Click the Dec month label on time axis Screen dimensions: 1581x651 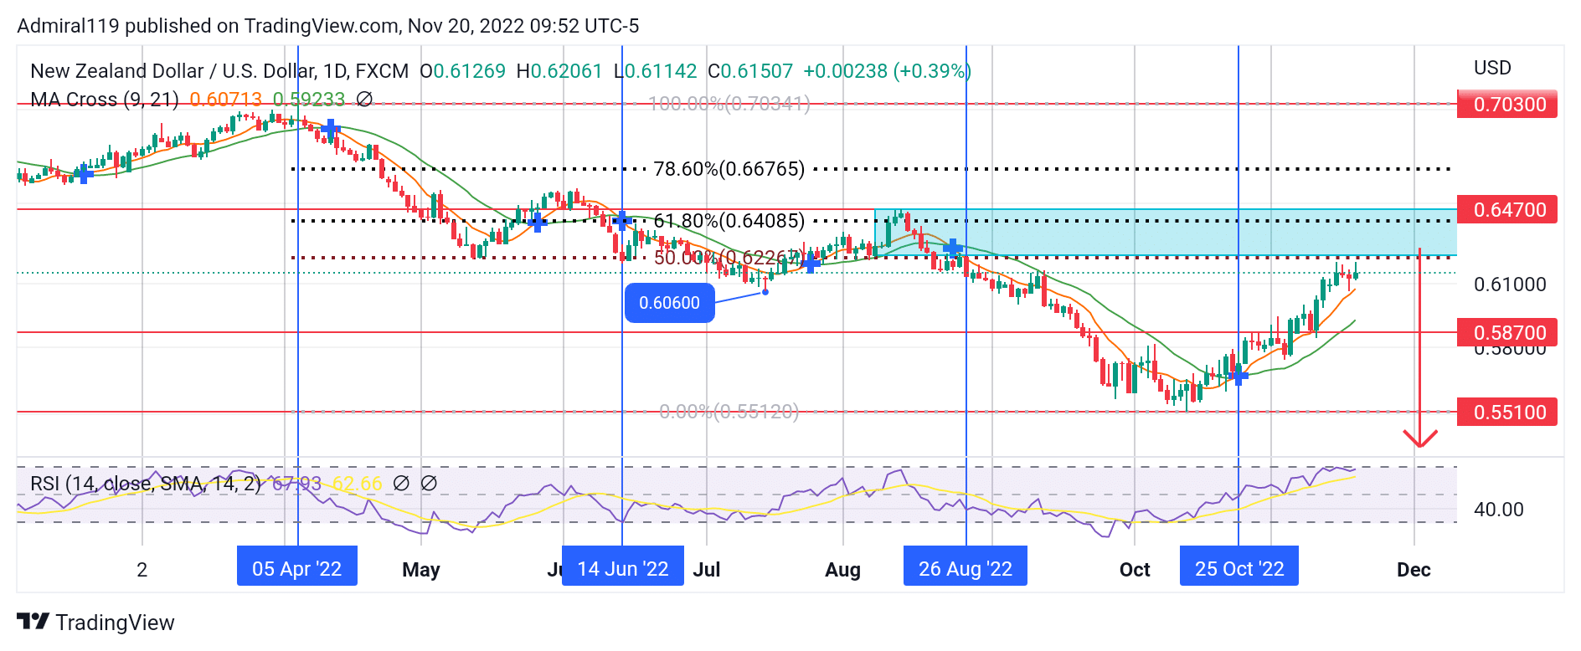point(1414,570)
